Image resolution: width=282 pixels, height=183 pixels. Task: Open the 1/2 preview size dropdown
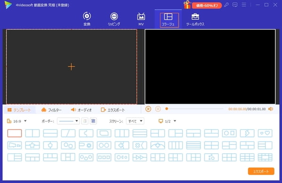(167, 121)
